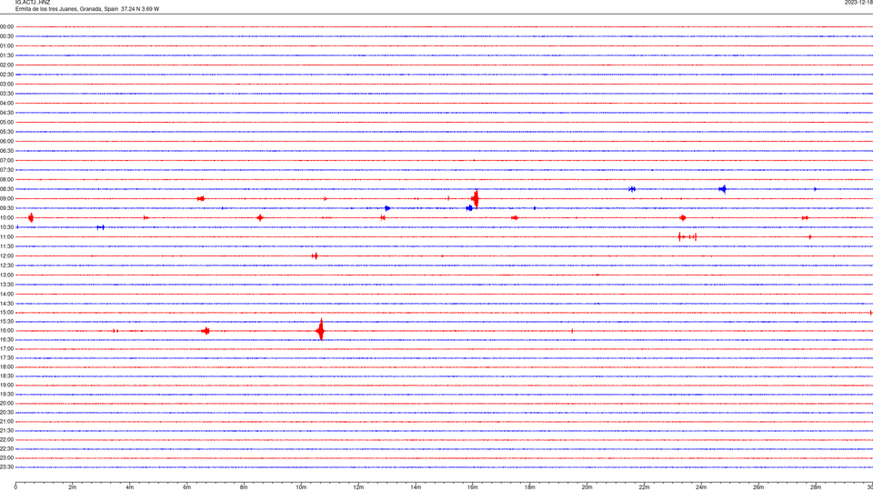Click the 20:30 trace time label

point(6,413)
